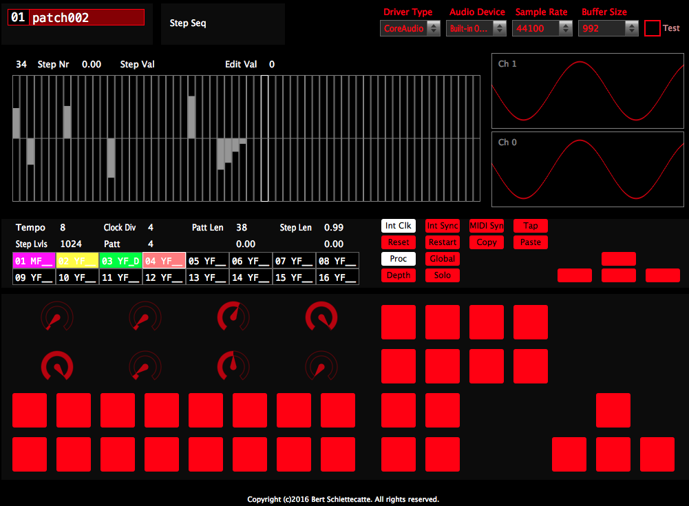The width and height of the screenshot is (689, 506).
Task: Select module slot 05 YF__
Action: click(207, 261)
